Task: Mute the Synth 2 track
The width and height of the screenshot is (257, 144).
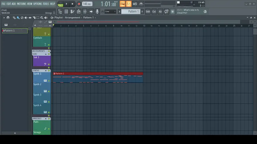Action: tap(49, 91)
